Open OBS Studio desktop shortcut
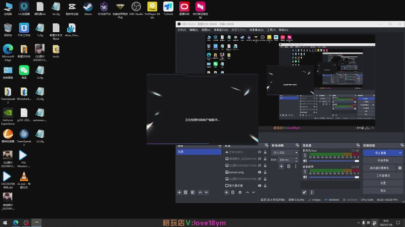This screenshot has width=405, height=227. tap(136, 9)
